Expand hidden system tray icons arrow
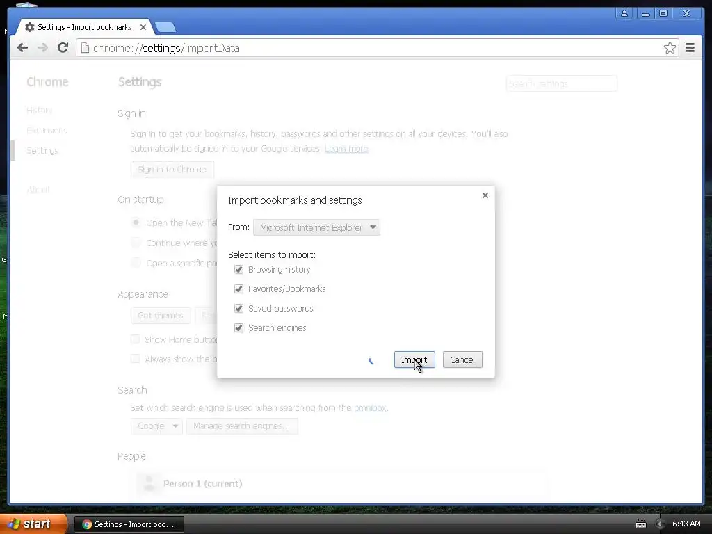This screenshot has height=534, width=712. click(x=661, y=524)
